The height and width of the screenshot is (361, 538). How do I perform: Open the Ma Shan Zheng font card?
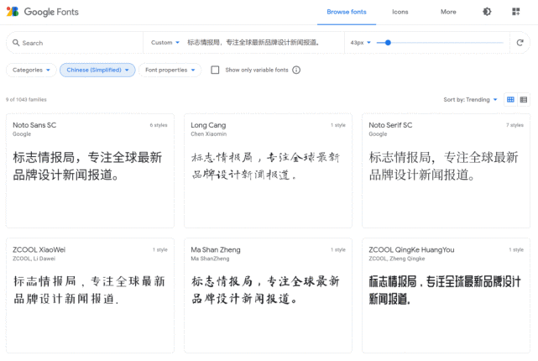pos(268,296)
